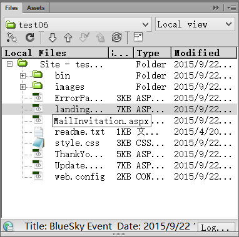Viewport: 239px width, 237px height.
Task: Click the ThankYo... ASP file icon
Action: click(x=38, y=153)
